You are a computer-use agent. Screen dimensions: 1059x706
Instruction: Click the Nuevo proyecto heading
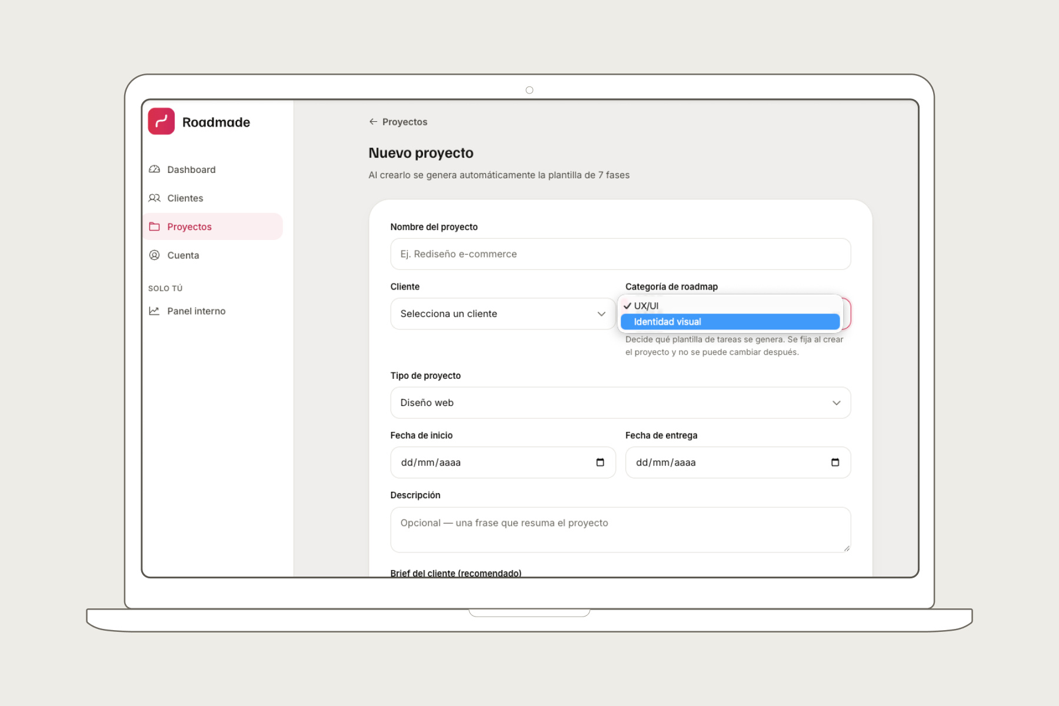(x=421, y=153)
